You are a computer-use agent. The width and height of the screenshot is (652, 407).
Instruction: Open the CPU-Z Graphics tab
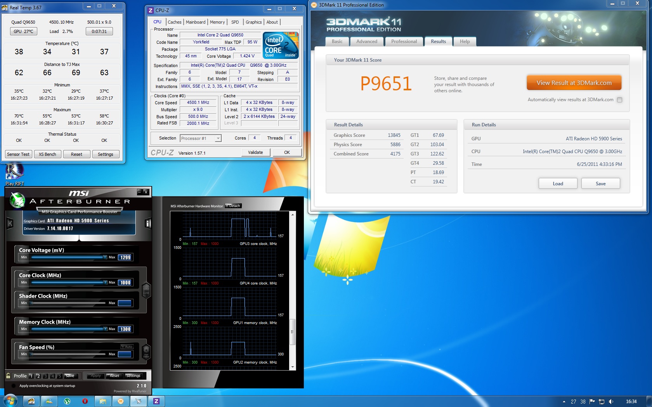tap(254, 22)
